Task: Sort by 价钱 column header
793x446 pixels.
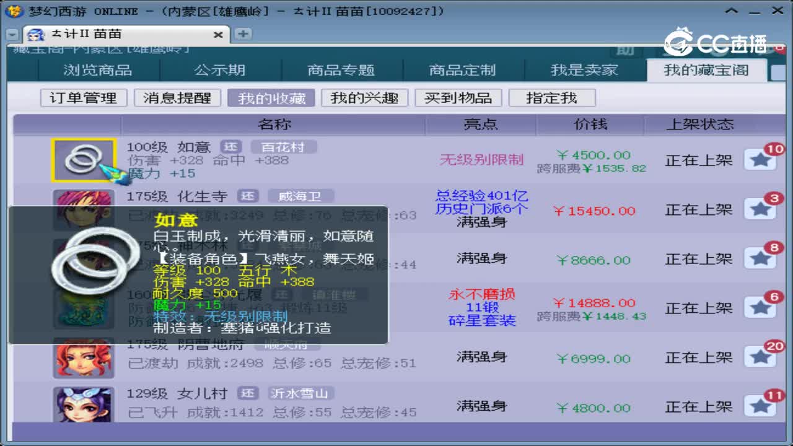Action: tap(590, 125)
